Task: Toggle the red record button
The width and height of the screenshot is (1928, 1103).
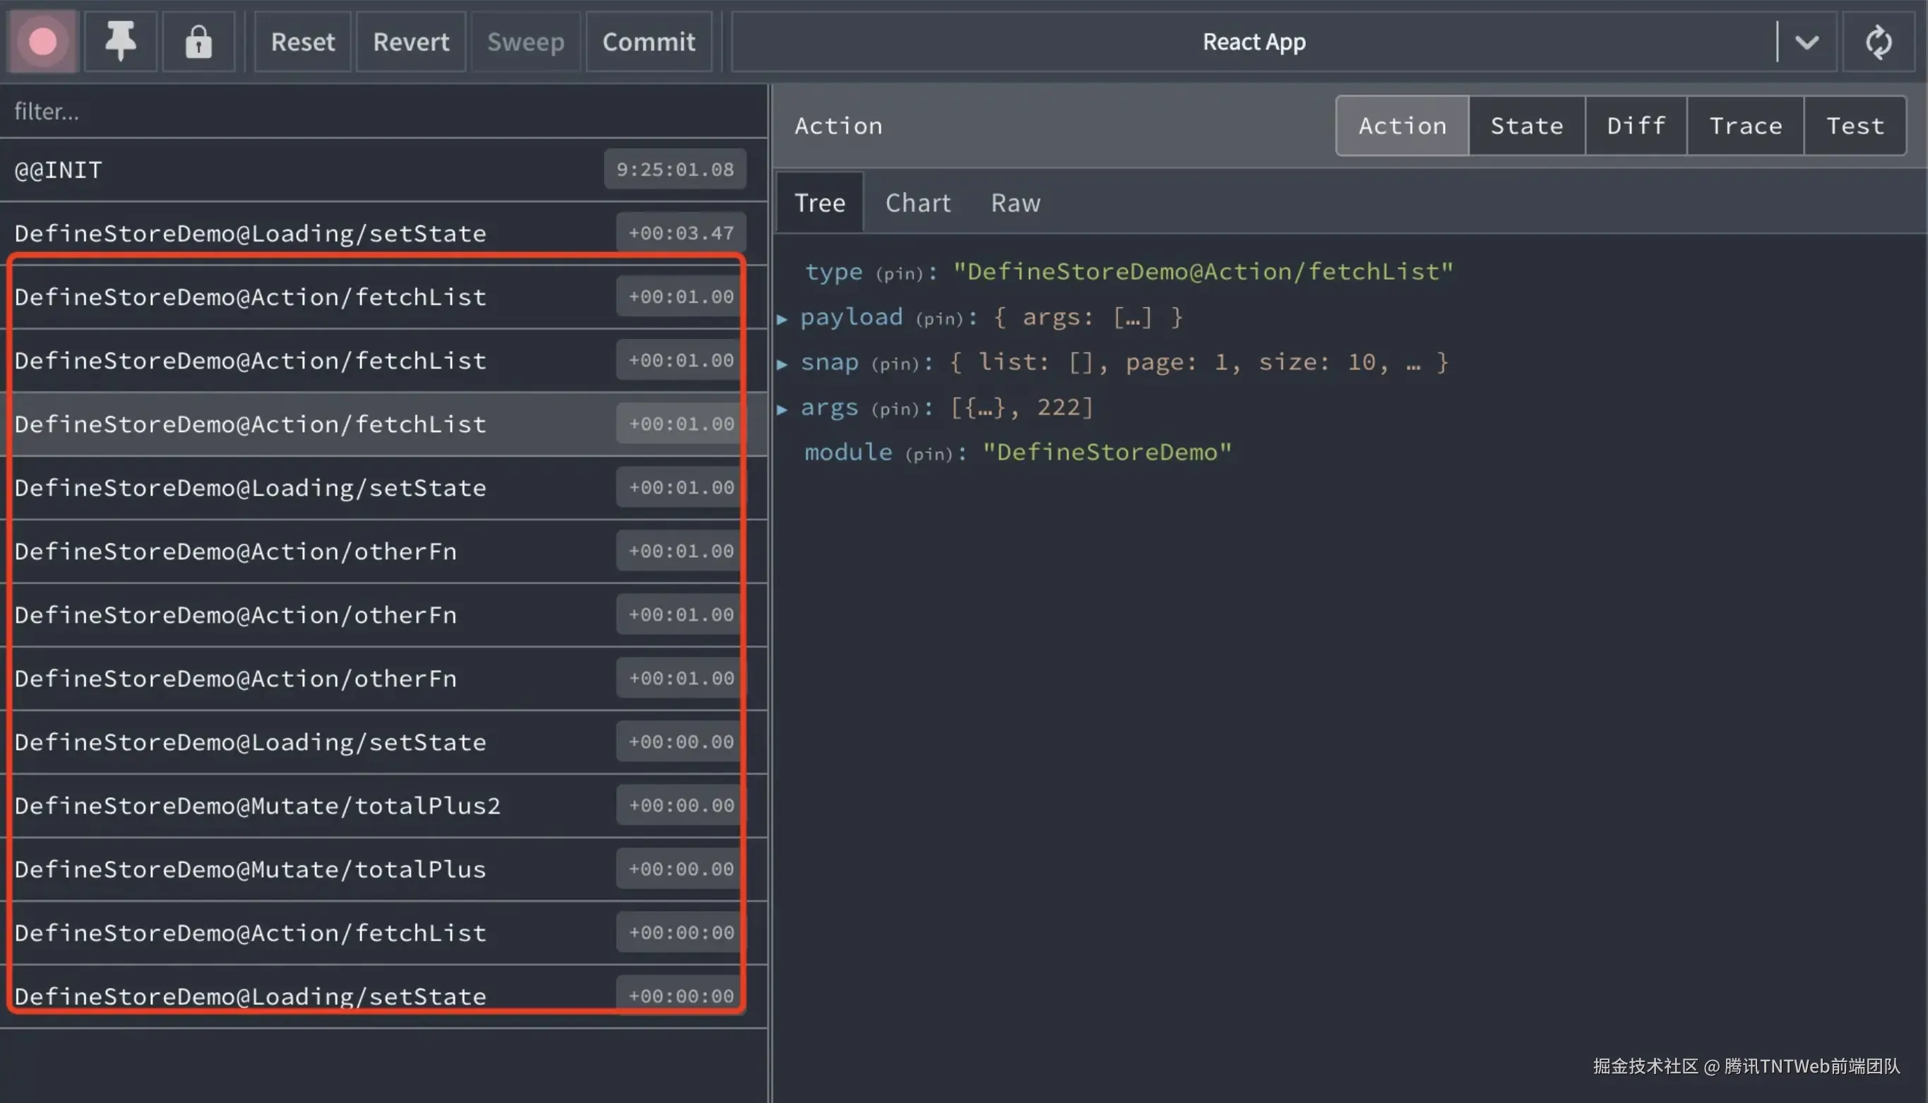Action: (x=42, y=42)
